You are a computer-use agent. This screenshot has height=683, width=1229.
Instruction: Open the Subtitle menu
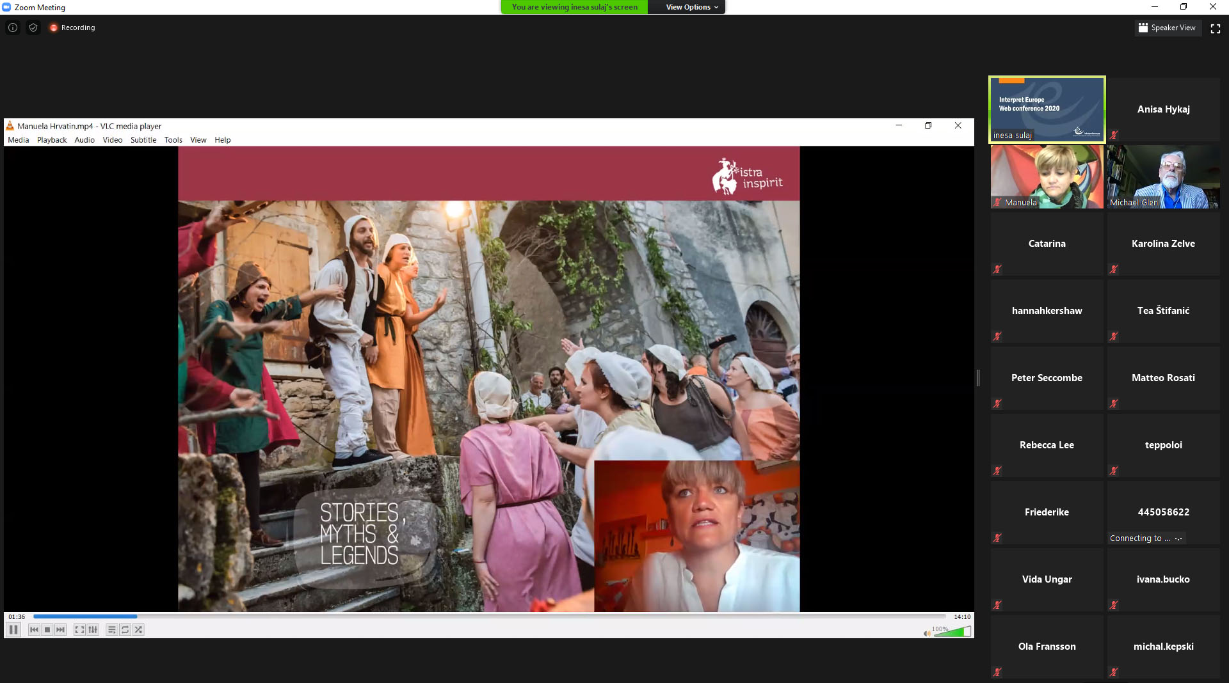point(143,140)
